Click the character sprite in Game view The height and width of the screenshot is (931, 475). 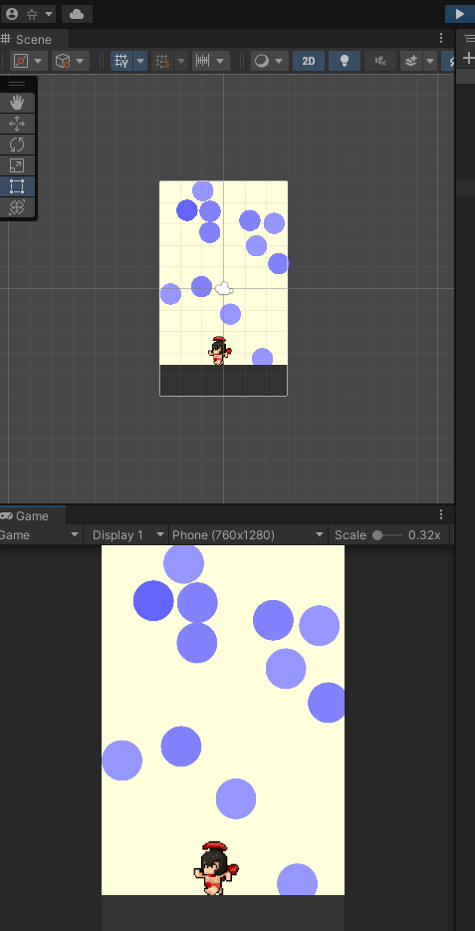coord(215,868)
